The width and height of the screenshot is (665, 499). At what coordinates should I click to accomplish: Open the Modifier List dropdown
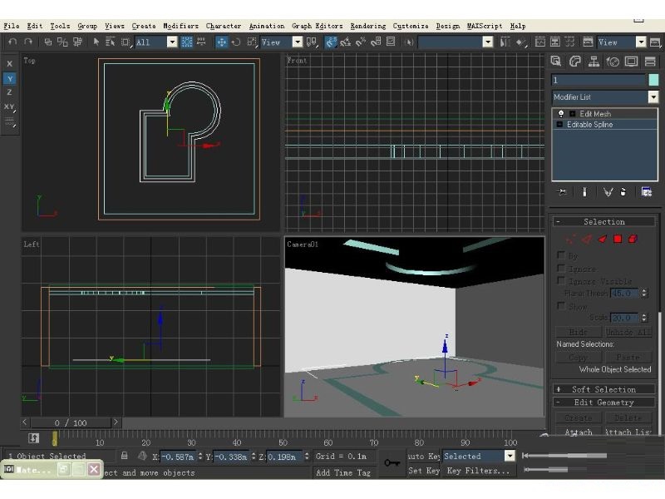[x=605, y=97]
